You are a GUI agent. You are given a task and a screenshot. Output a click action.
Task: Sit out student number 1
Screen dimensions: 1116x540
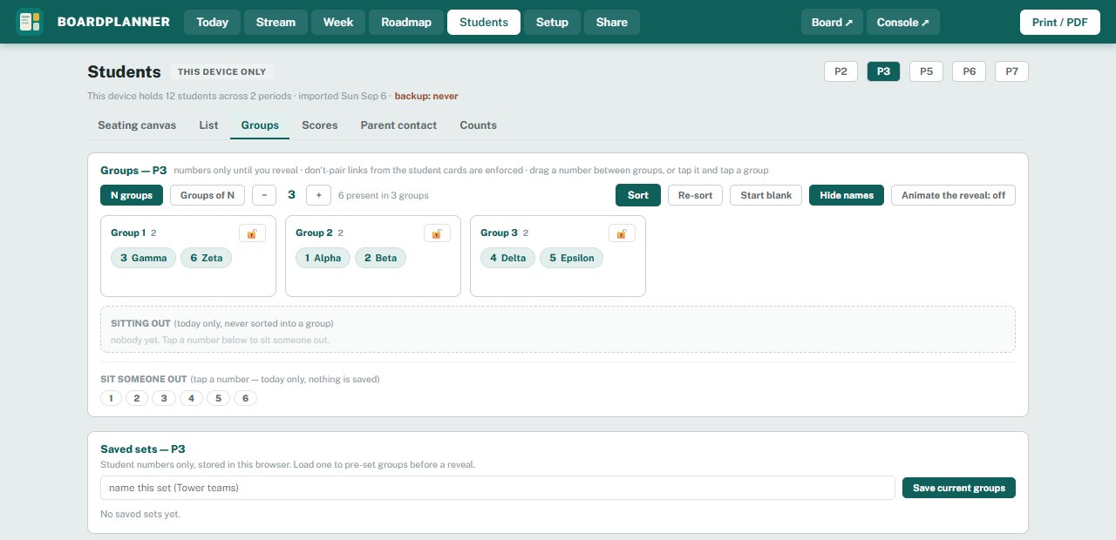[111, 398]
